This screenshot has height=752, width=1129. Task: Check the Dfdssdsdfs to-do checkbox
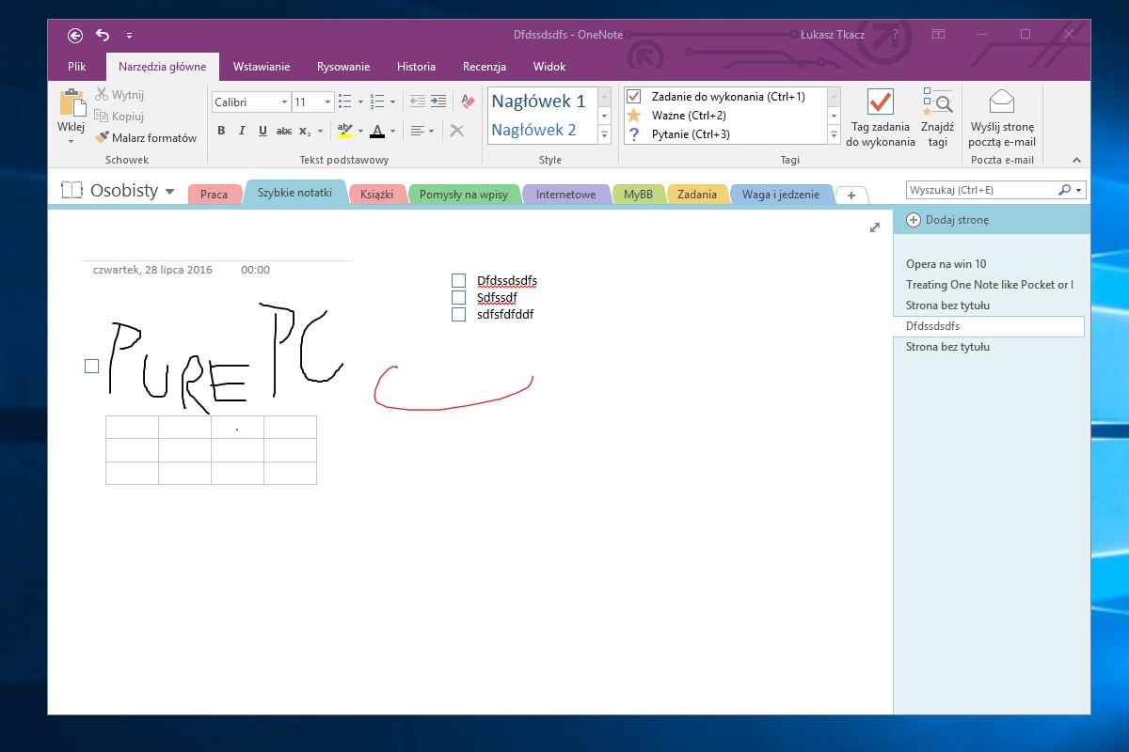pos(459,280)
